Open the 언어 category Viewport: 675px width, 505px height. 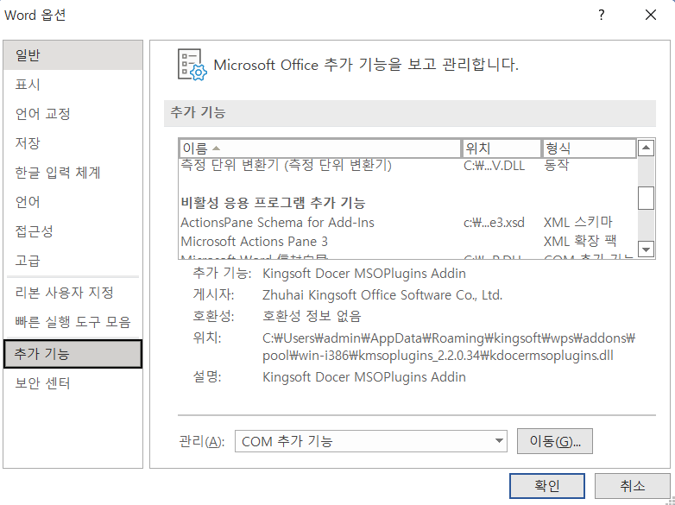click(x=73, y=201)
